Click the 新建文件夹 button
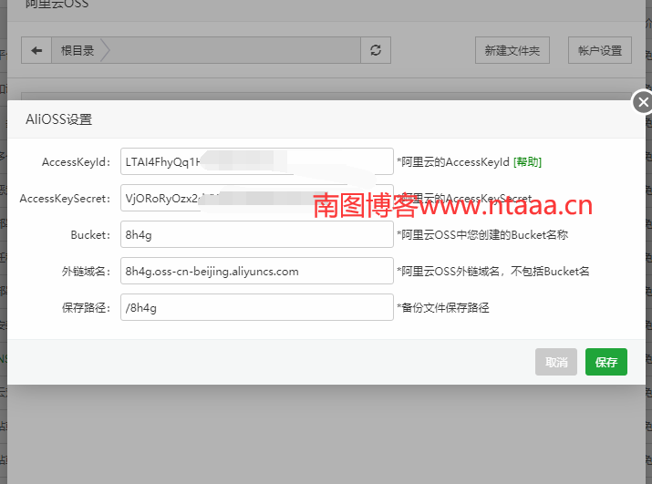Image resolution: width=652 pixels, height=484 pixels. pyautogui.click(x=512, y=51)
